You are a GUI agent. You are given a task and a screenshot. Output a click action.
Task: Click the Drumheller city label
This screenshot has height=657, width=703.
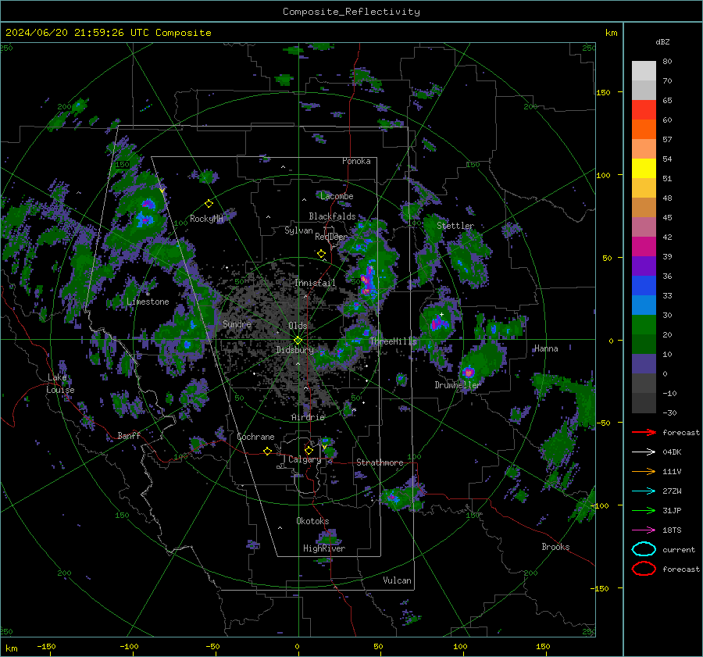[x=458, y=385]
